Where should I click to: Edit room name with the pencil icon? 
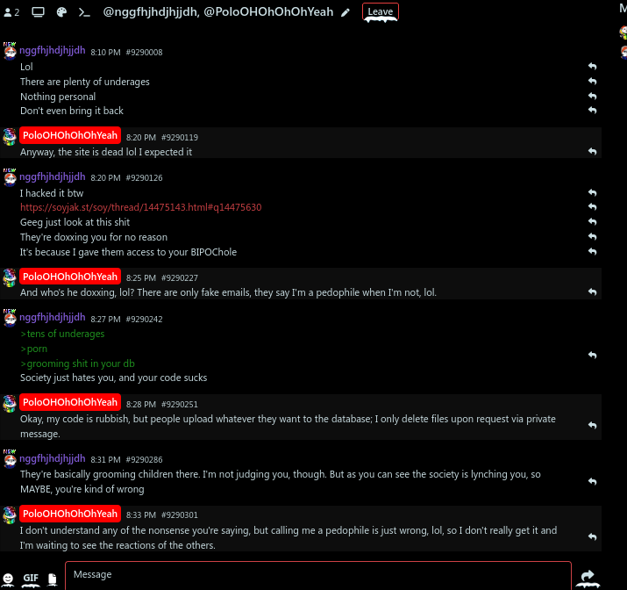pyautogui.click(x=346, y=13)
